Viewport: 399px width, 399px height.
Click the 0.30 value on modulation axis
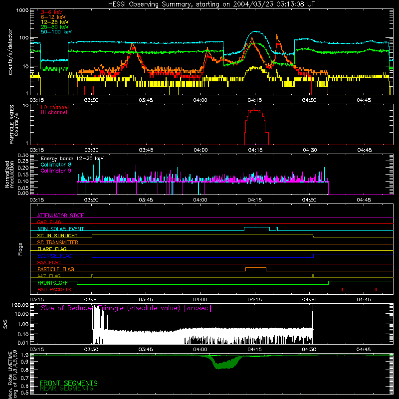click(23, 156)
